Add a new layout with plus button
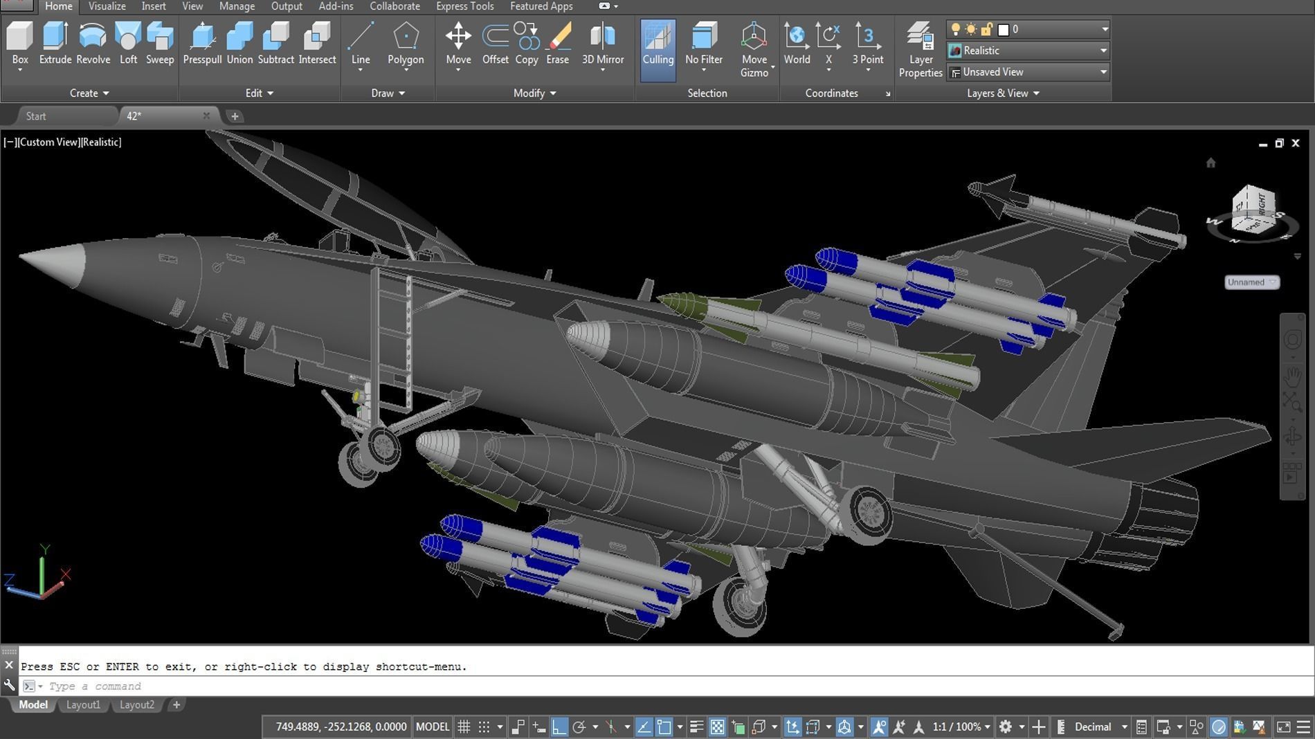Image resolution: width=1315 pixels, height=739 pixels. click(x=176, y=705)
